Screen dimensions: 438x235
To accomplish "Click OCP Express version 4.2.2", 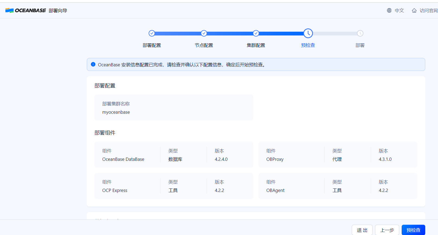I will coord(219,190).
